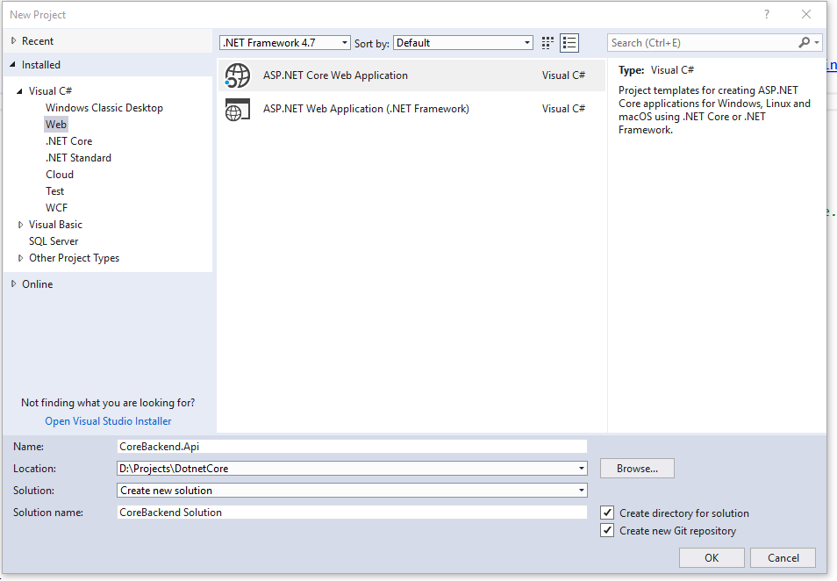Click Other Project Types label
The width and height of the screenshot is (837, 581).
tap(75, 258)
